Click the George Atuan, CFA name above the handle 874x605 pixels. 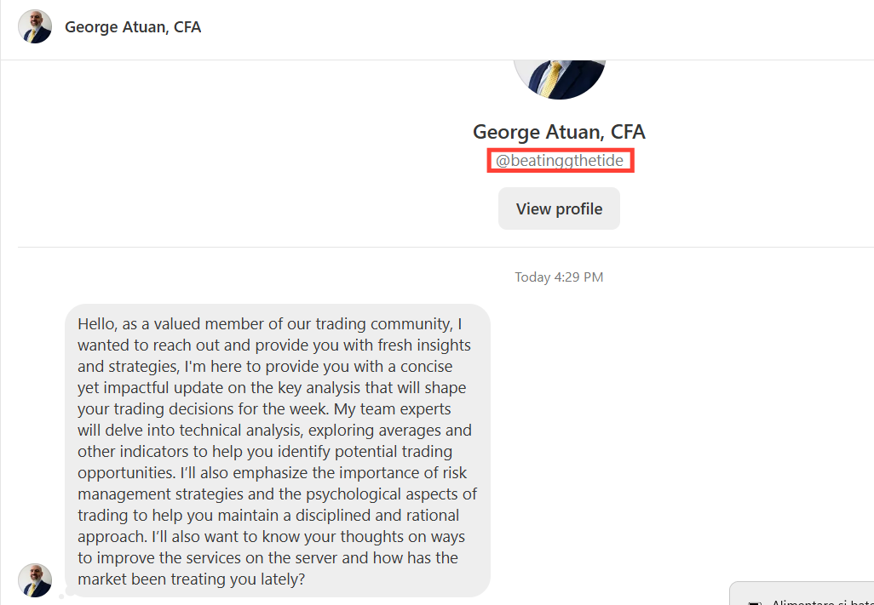click(x=559, y=132)
